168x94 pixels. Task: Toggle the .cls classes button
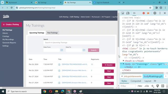click(x=146, y=86)
